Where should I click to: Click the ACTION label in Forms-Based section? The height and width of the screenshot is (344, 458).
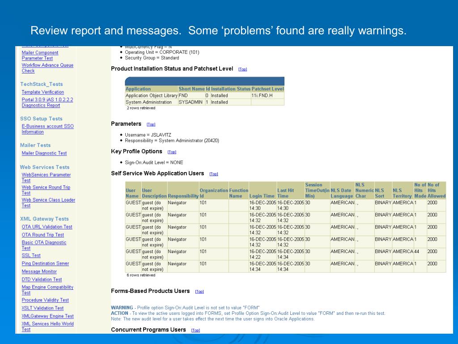119,313
